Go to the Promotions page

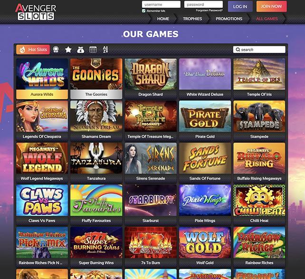229,19
